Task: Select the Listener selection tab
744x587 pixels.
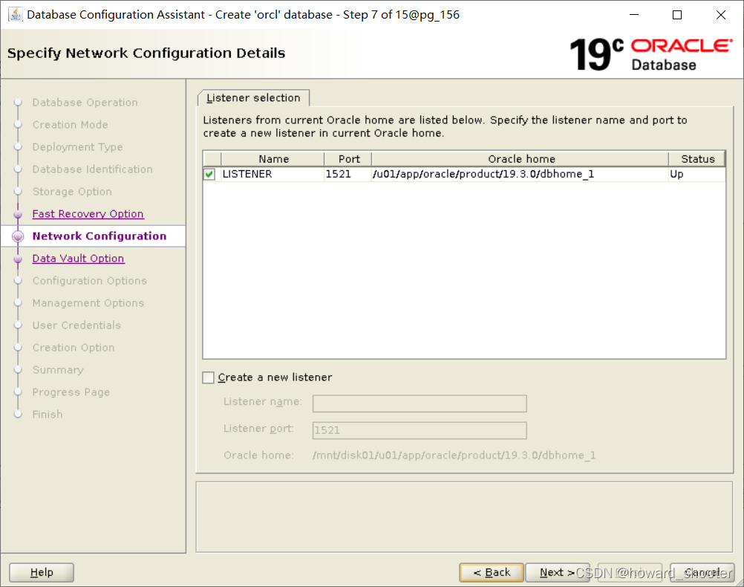Action: pos(253,98)
